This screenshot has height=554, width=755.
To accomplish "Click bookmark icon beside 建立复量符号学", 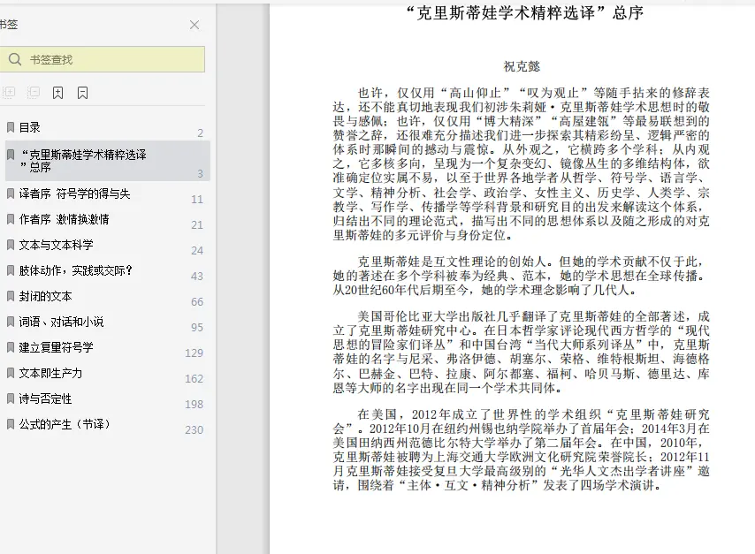I will click(10, 347).
